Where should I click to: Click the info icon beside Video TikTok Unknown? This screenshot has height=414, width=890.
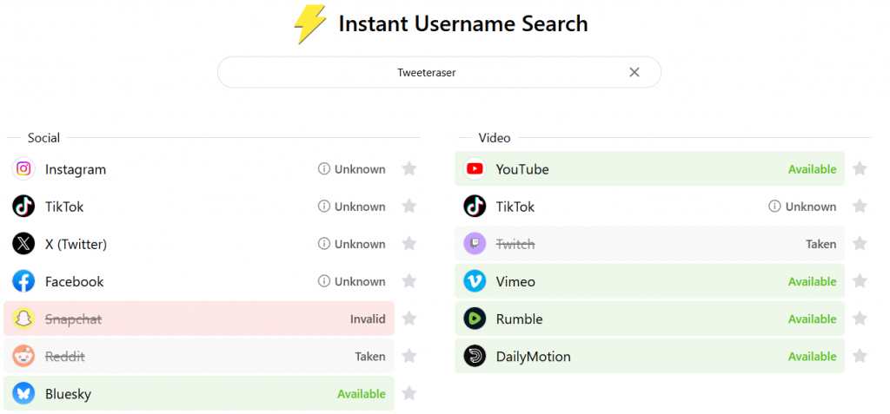pyautogui.click(x=774, y=207)
